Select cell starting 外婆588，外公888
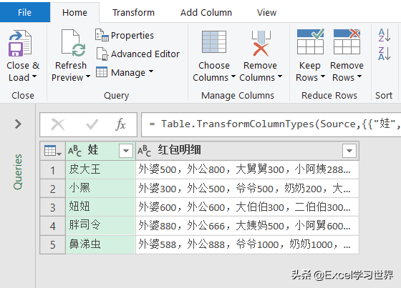401x288 pixels. tap(247, 244)
